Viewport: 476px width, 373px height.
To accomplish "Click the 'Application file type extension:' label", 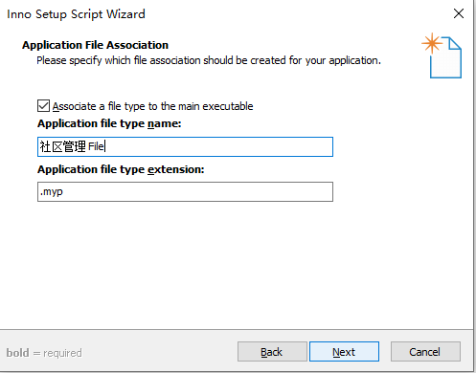I will point(121,169).
